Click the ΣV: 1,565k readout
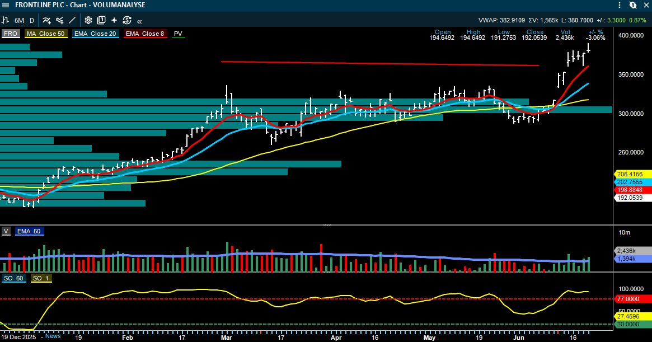Screen dimensions: 652x342 pyautogui.click(x=543, y=20)
